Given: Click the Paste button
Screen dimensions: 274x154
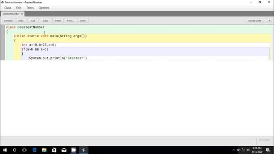Looking at the screenshot, I should (58, 21).
